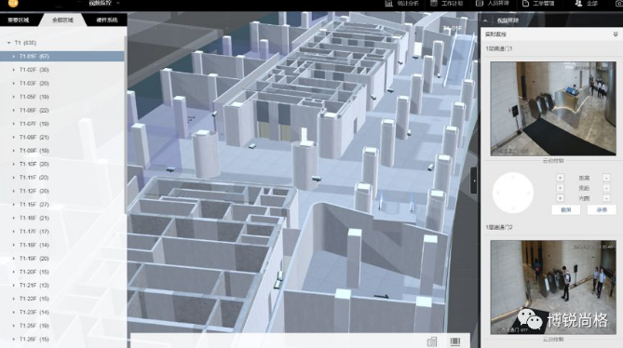This screenshot has width=623, height=348.
Task: Select T1-10F (20) floor row
Action: 62,165
